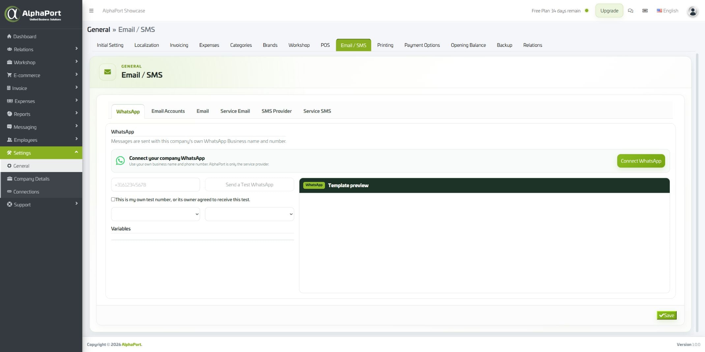Click the page vertical scrollbar
705x352 pixels.
point(697,193)
